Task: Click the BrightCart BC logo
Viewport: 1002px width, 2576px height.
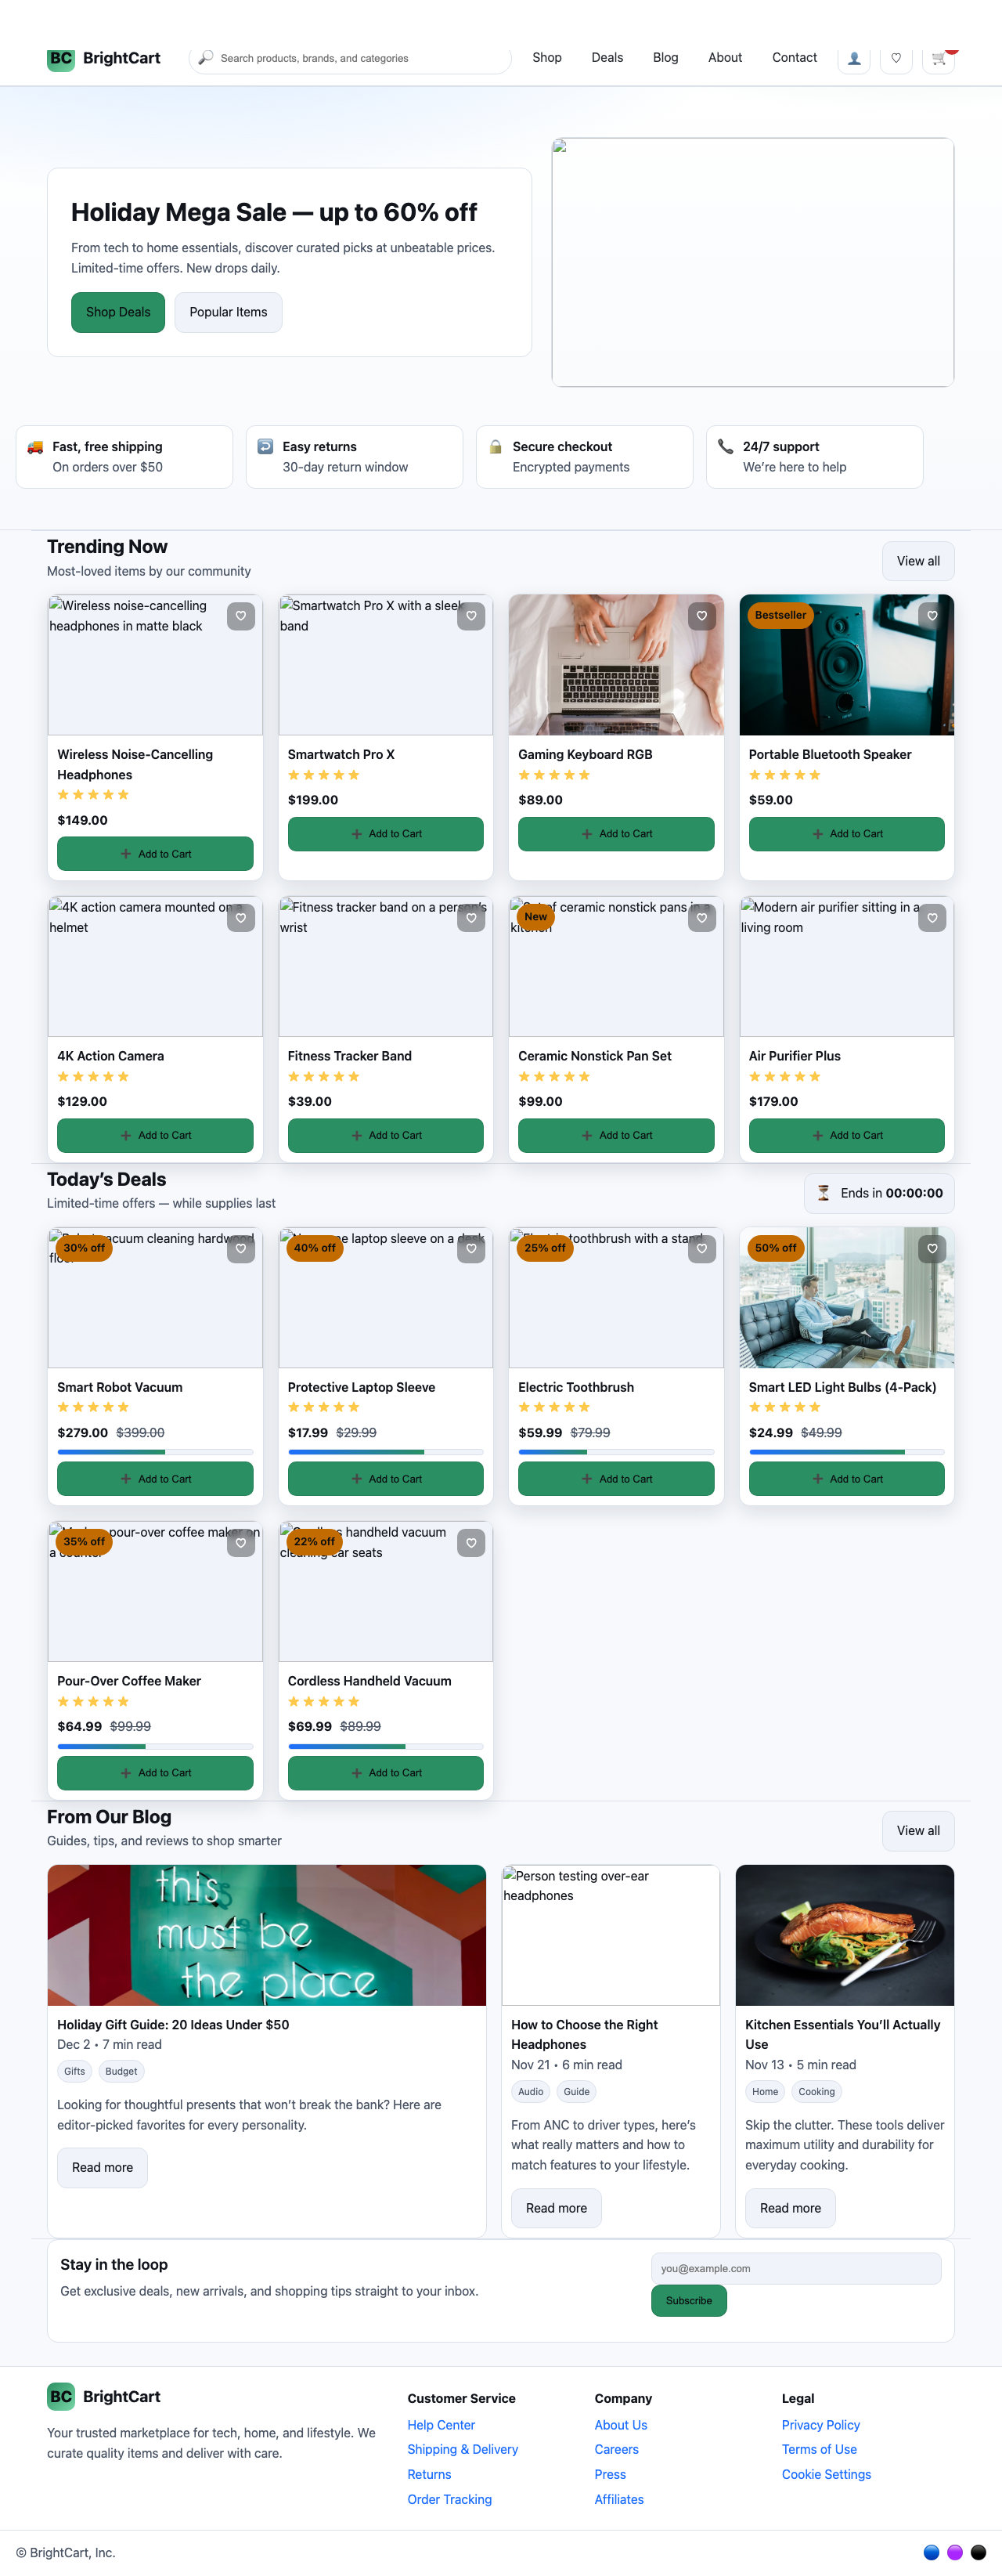Action: 61,58
